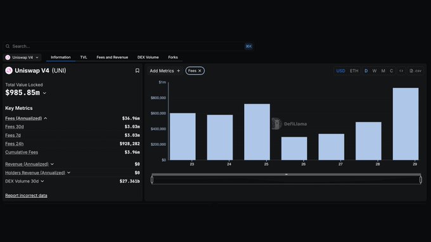Download chart data as .csv
The image size is (431, 242).
point(415,71)
